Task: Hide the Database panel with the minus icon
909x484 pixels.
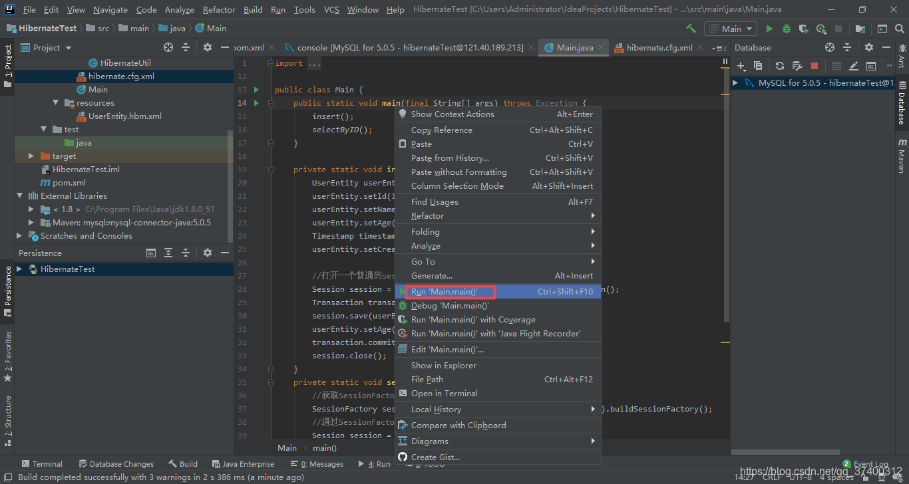Action: point(887,47)
